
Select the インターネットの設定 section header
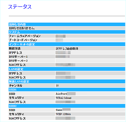pos(67,44)
